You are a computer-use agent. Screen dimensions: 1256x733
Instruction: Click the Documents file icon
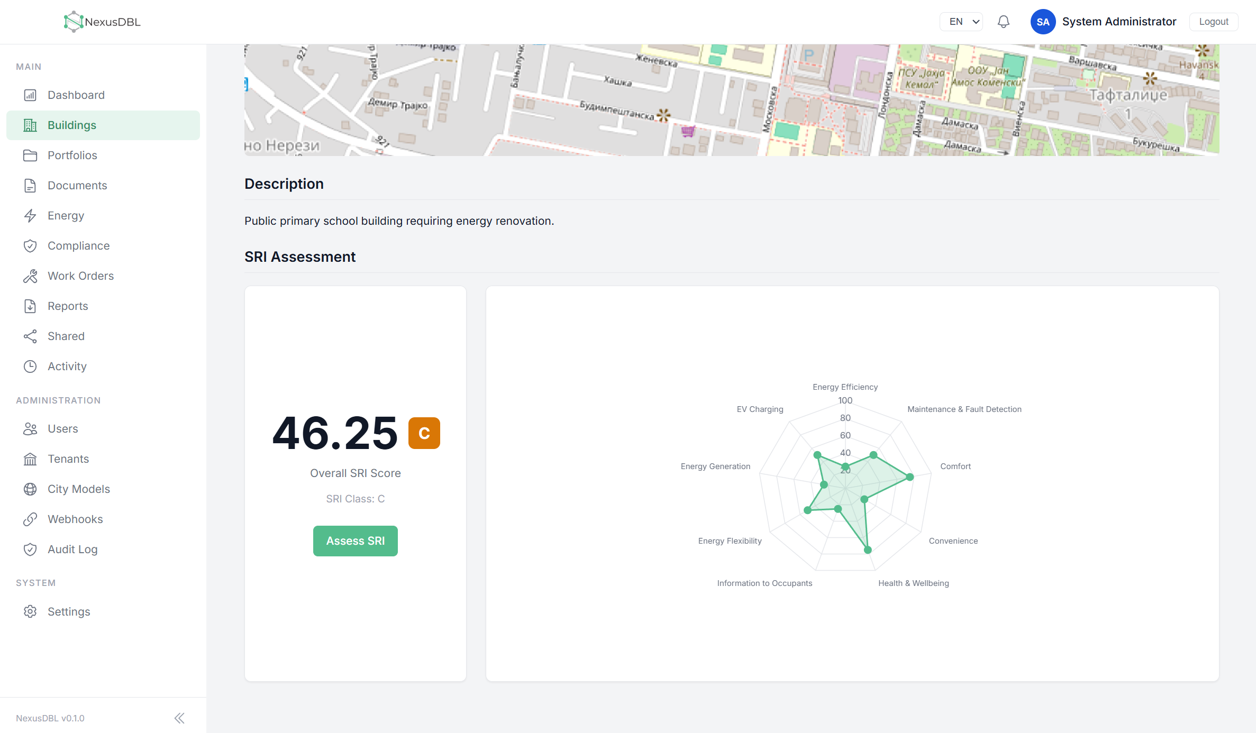(x=30, y=186)
